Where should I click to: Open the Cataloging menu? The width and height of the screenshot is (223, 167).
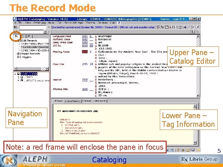[40, 23]
